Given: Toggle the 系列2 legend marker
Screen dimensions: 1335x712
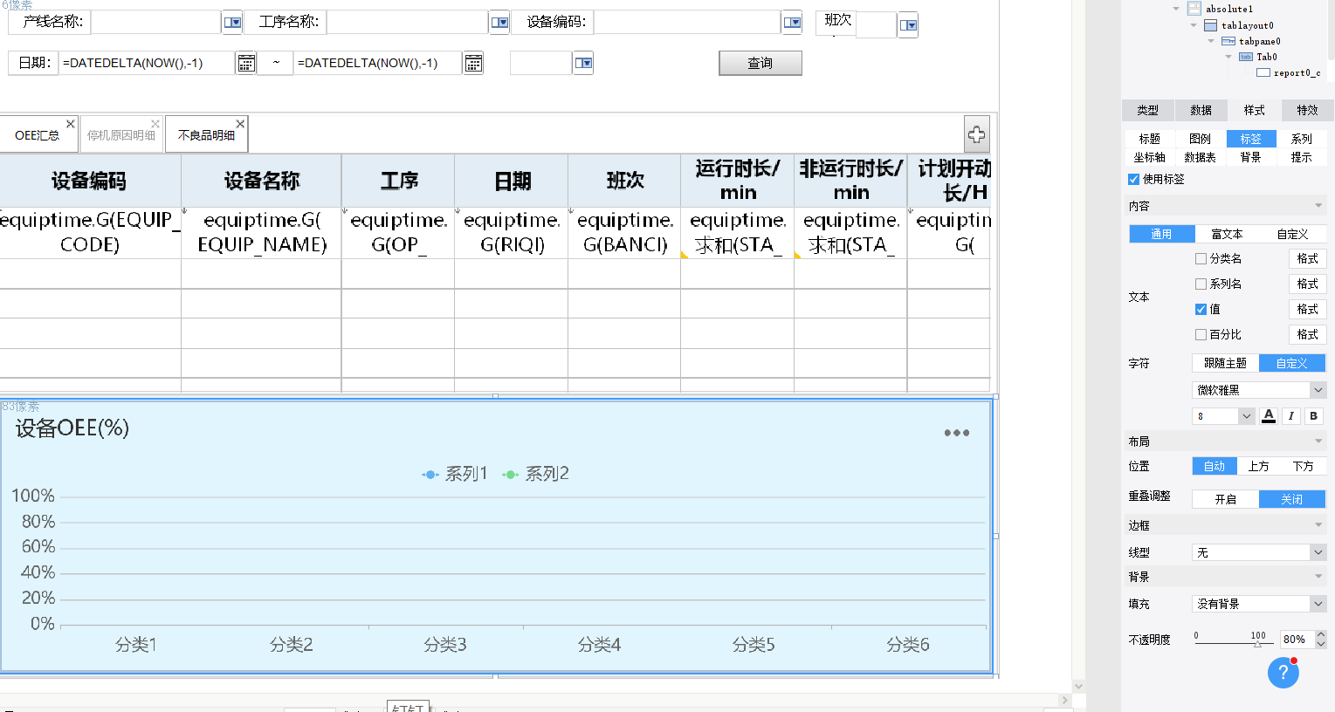Looking at the screenshot, I should pyautogui.click(x=510, y=475).
